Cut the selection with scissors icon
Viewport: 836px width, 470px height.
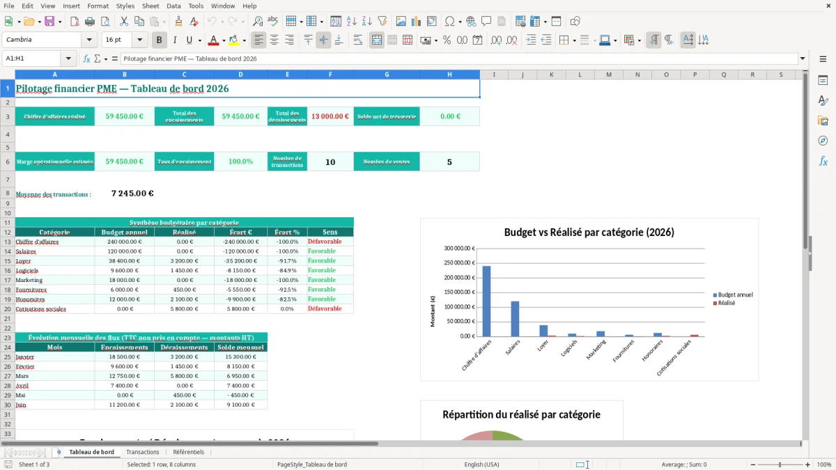coord(123,22)
